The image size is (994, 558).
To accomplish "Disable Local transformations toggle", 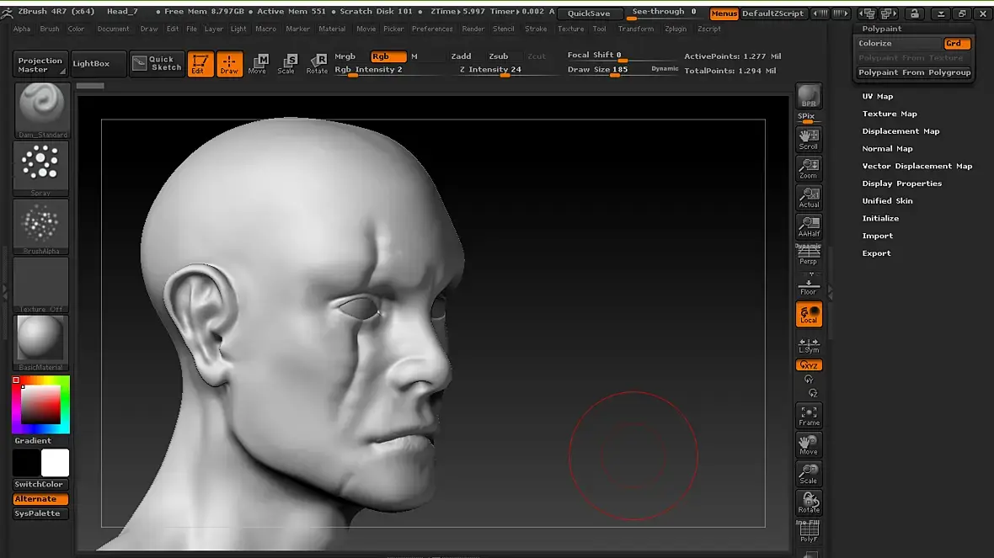I will click(809, 314).
